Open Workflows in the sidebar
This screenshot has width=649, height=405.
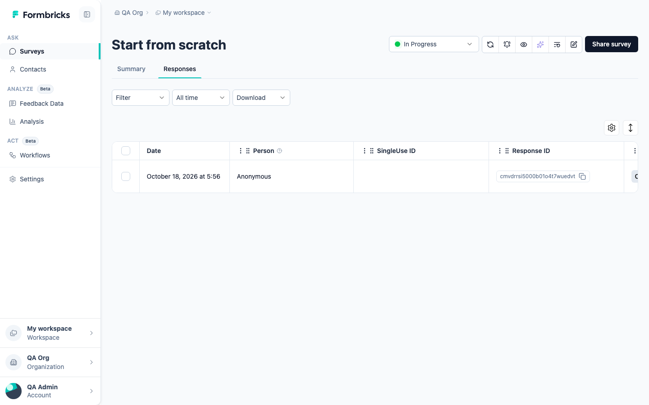[x=50, y=155]
